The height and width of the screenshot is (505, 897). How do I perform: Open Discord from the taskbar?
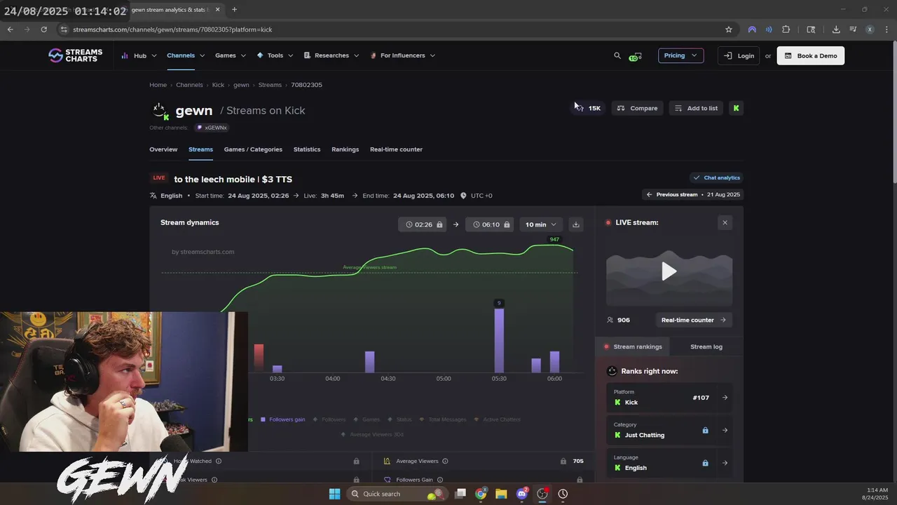click(x=521, y=494)
